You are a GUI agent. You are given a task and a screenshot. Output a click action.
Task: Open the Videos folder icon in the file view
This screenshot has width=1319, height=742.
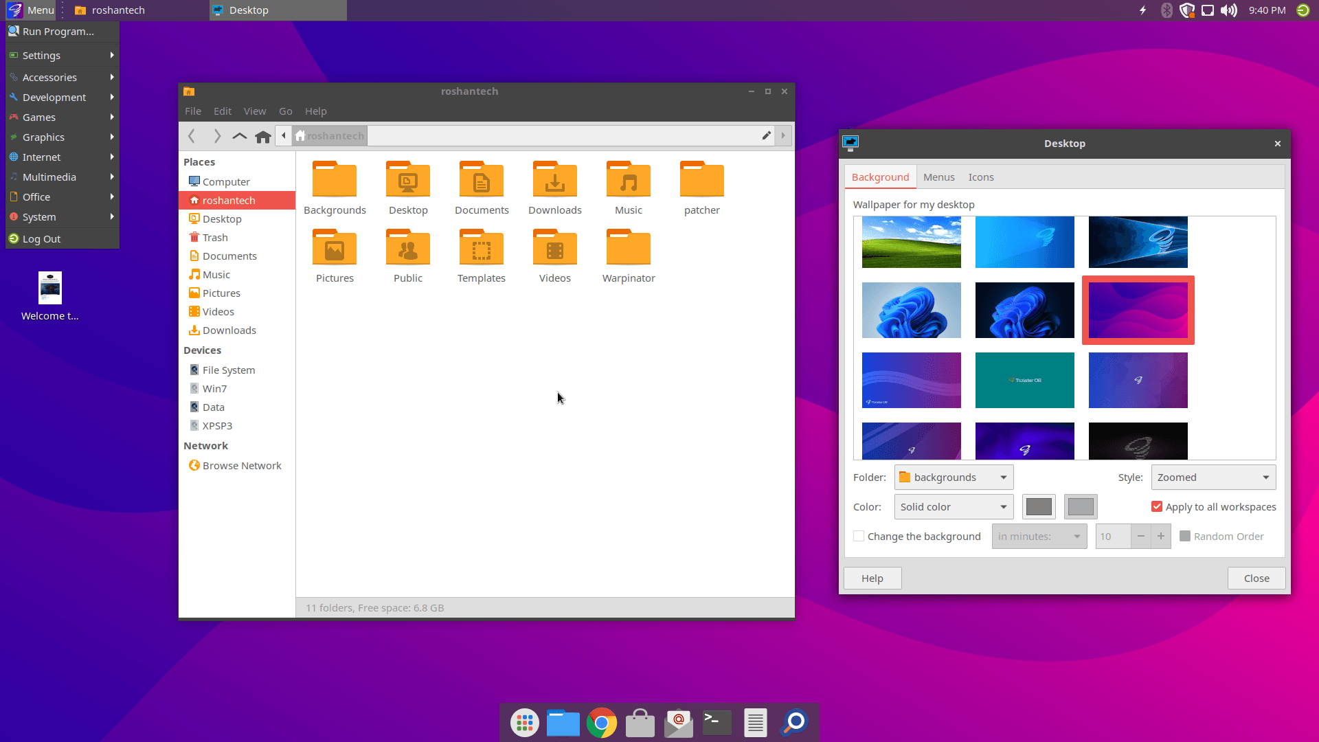(x=555, y=248)
